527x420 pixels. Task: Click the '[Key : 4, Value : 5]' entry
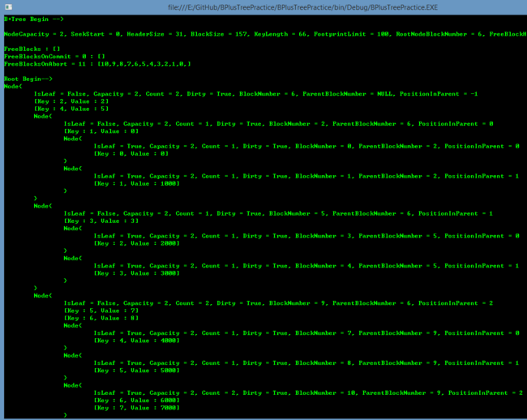click(71, 109)
